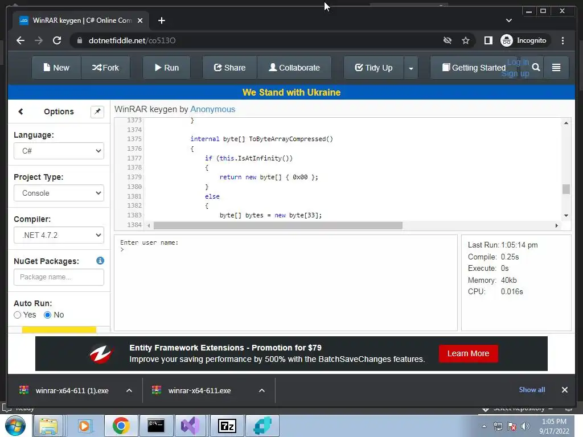Show hidden system tray icons

[x=484, y=426]
